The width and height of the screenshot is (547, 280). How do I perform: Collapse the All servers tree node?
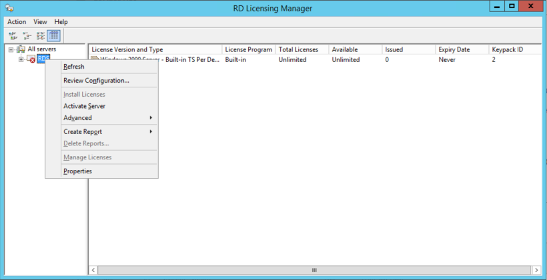(x=11, y=49)
